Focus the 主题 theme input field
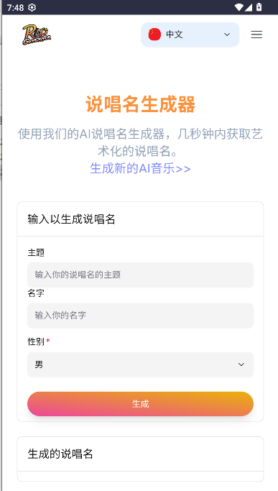Image resolution: width=278 pixels, height=491 pixels. tap(140, 275)
